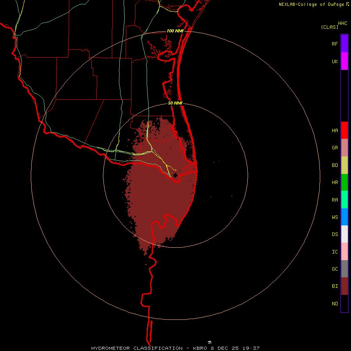Click the RF purple color swatch
This screenshot has height=351, width=351.
[x=344, y=44]
